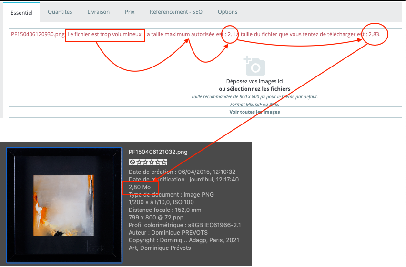Click the add-photo camera icon

(254, 66)
